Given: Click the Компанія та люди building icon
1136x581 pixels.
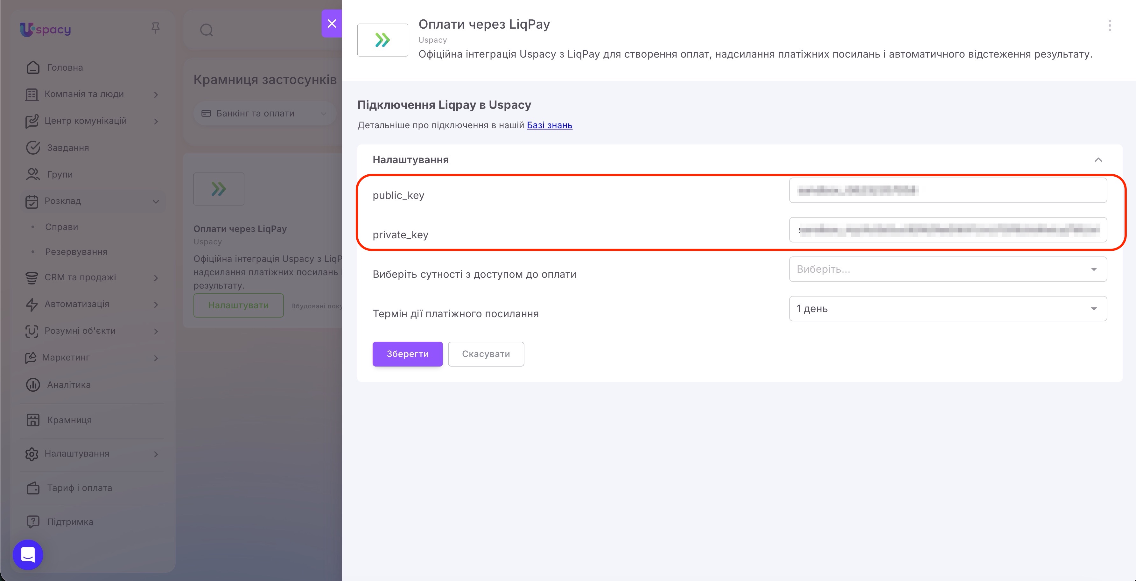Looking at the screenshot, I should click(x=32, y=94).
